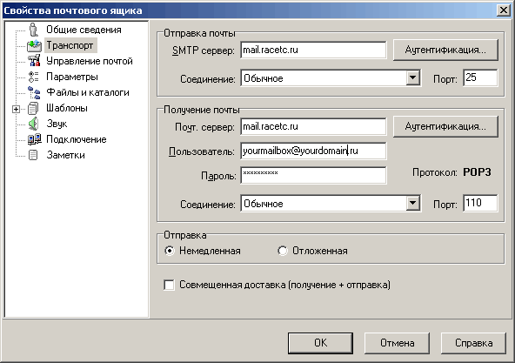Select Заметки in the tree

tap(66, 155)
